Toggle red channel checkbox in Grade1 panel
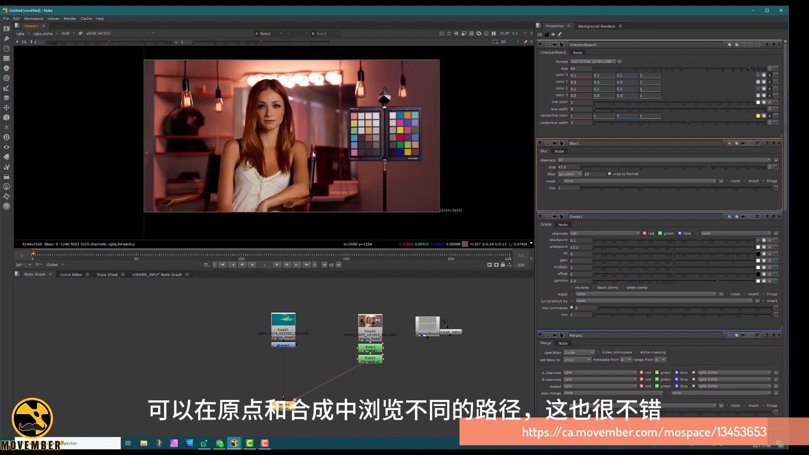The width and height of the screenshot is (809, 455). (x=643, y=233)
